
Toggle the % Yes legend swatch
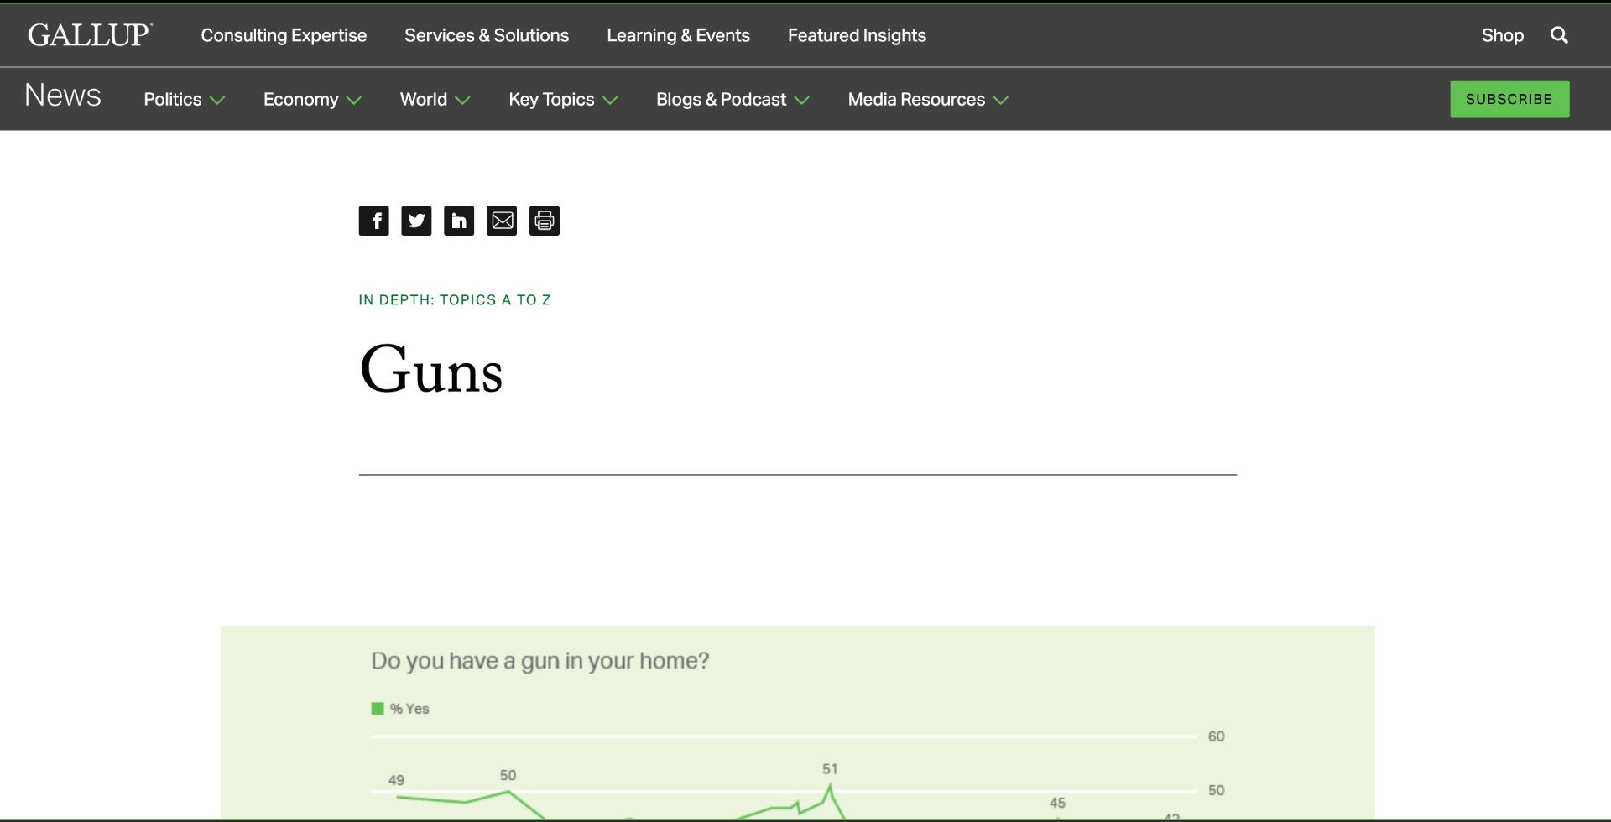pos(378,709)
